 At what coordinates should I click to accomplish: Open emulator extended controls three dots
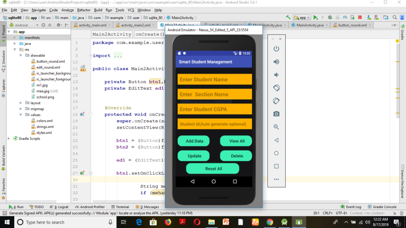(x=276, y=180)
